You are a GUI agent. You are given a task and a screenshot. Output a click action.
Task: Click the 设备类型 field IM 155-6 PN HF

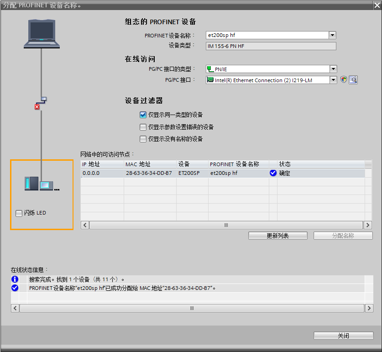tap(271, 46)
